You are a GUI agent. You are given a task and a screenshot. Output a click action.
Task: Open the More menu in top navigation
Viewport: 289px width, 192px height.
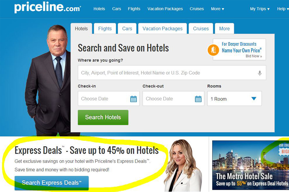click(217, 9)
